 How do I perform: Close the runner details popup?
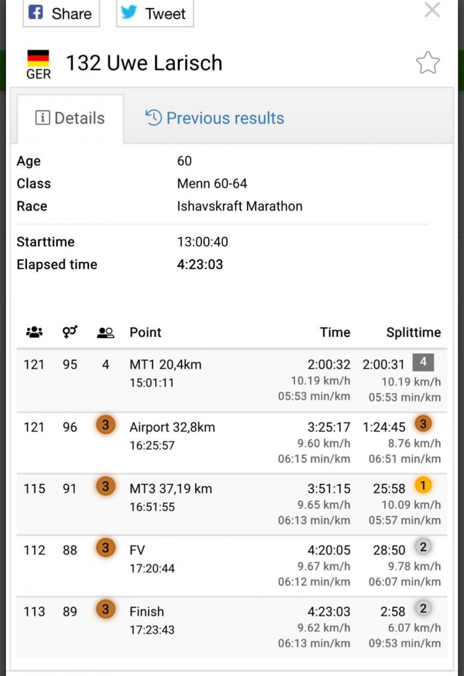[432, 10]
